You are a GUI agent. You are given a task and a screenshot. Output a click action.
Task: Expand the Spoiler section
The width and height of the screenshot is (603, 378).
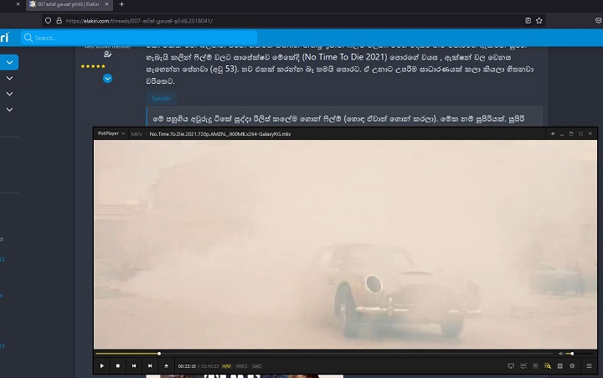[x=161, y=98]
